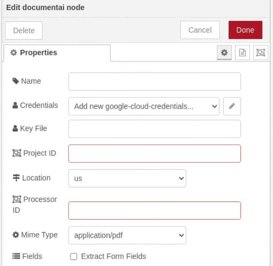
Task: Open node description document icon
Action: point(242,53)
